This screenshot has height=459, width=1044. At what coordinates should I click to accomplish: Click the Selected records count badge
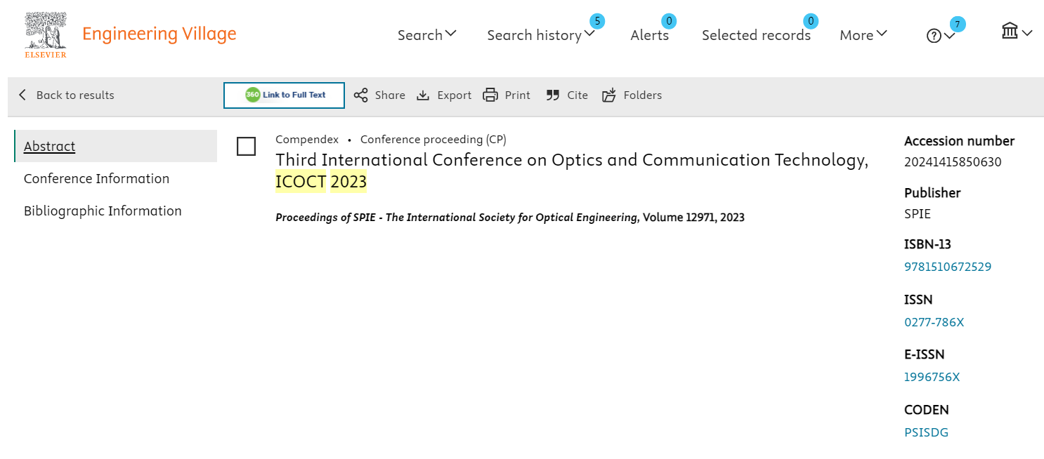(x=811, y=21)
